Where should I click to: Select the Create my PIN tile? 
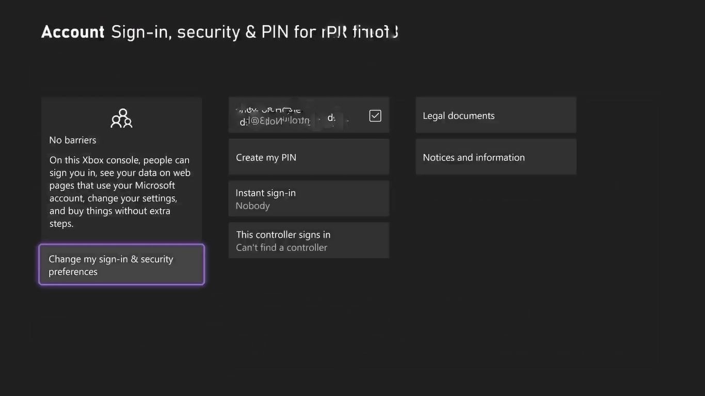[309, 157]
